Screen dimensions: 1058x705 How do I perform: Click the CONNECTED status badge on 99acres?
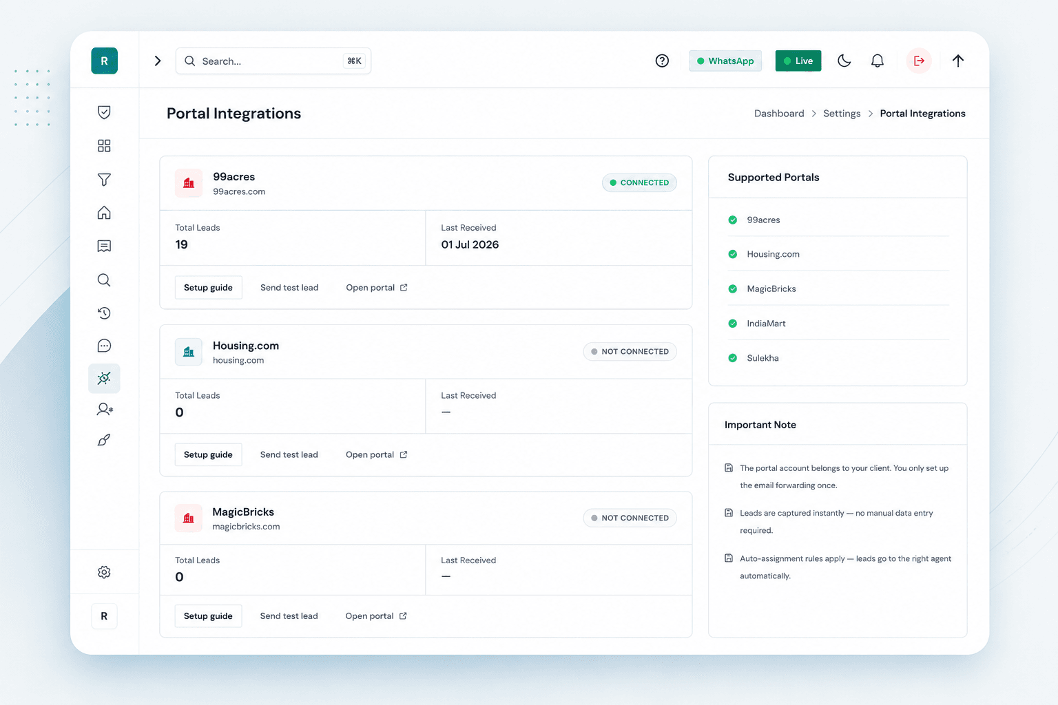639,182
